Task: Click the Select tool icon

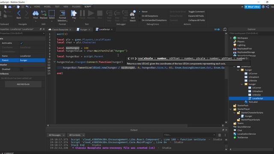Action: tap(52, 13)
